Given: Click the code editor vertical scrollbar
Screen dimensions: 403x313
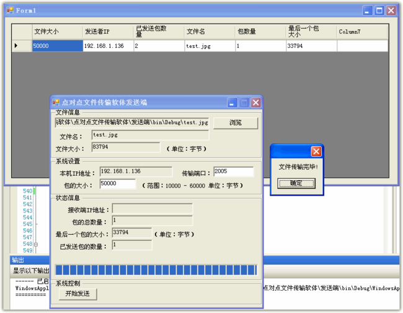Looking at the screenshot, I should point(386,220).
